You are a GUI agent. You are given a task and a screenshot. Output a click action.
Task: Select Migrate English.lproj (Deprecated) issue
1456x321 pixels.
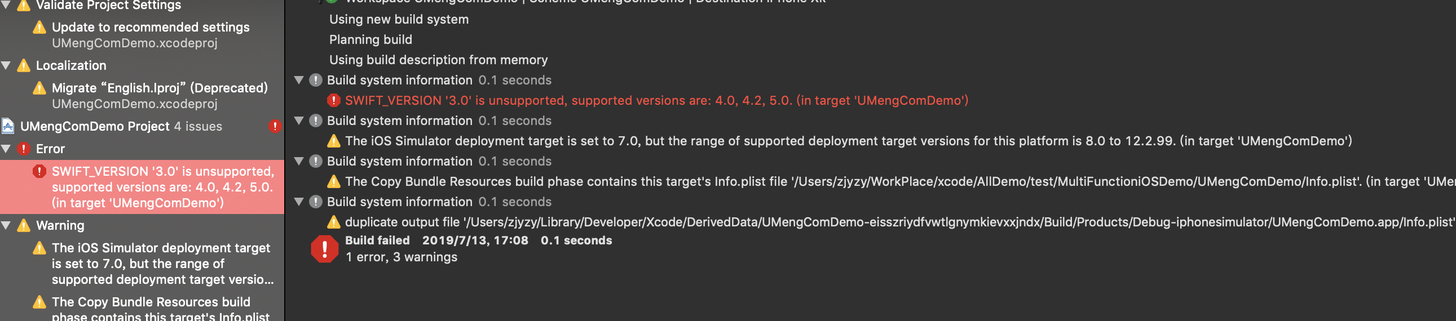142,96
